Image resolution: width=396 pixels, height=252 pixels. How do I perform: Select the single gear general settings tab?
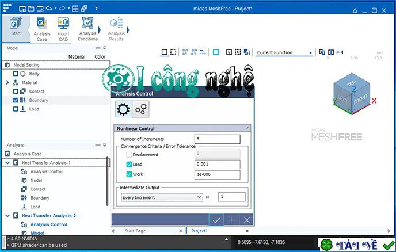tap(123, 109)
